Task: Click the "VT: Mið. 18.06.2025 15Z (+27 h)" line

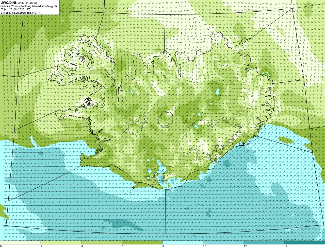Action: click(x=21, y=13)
